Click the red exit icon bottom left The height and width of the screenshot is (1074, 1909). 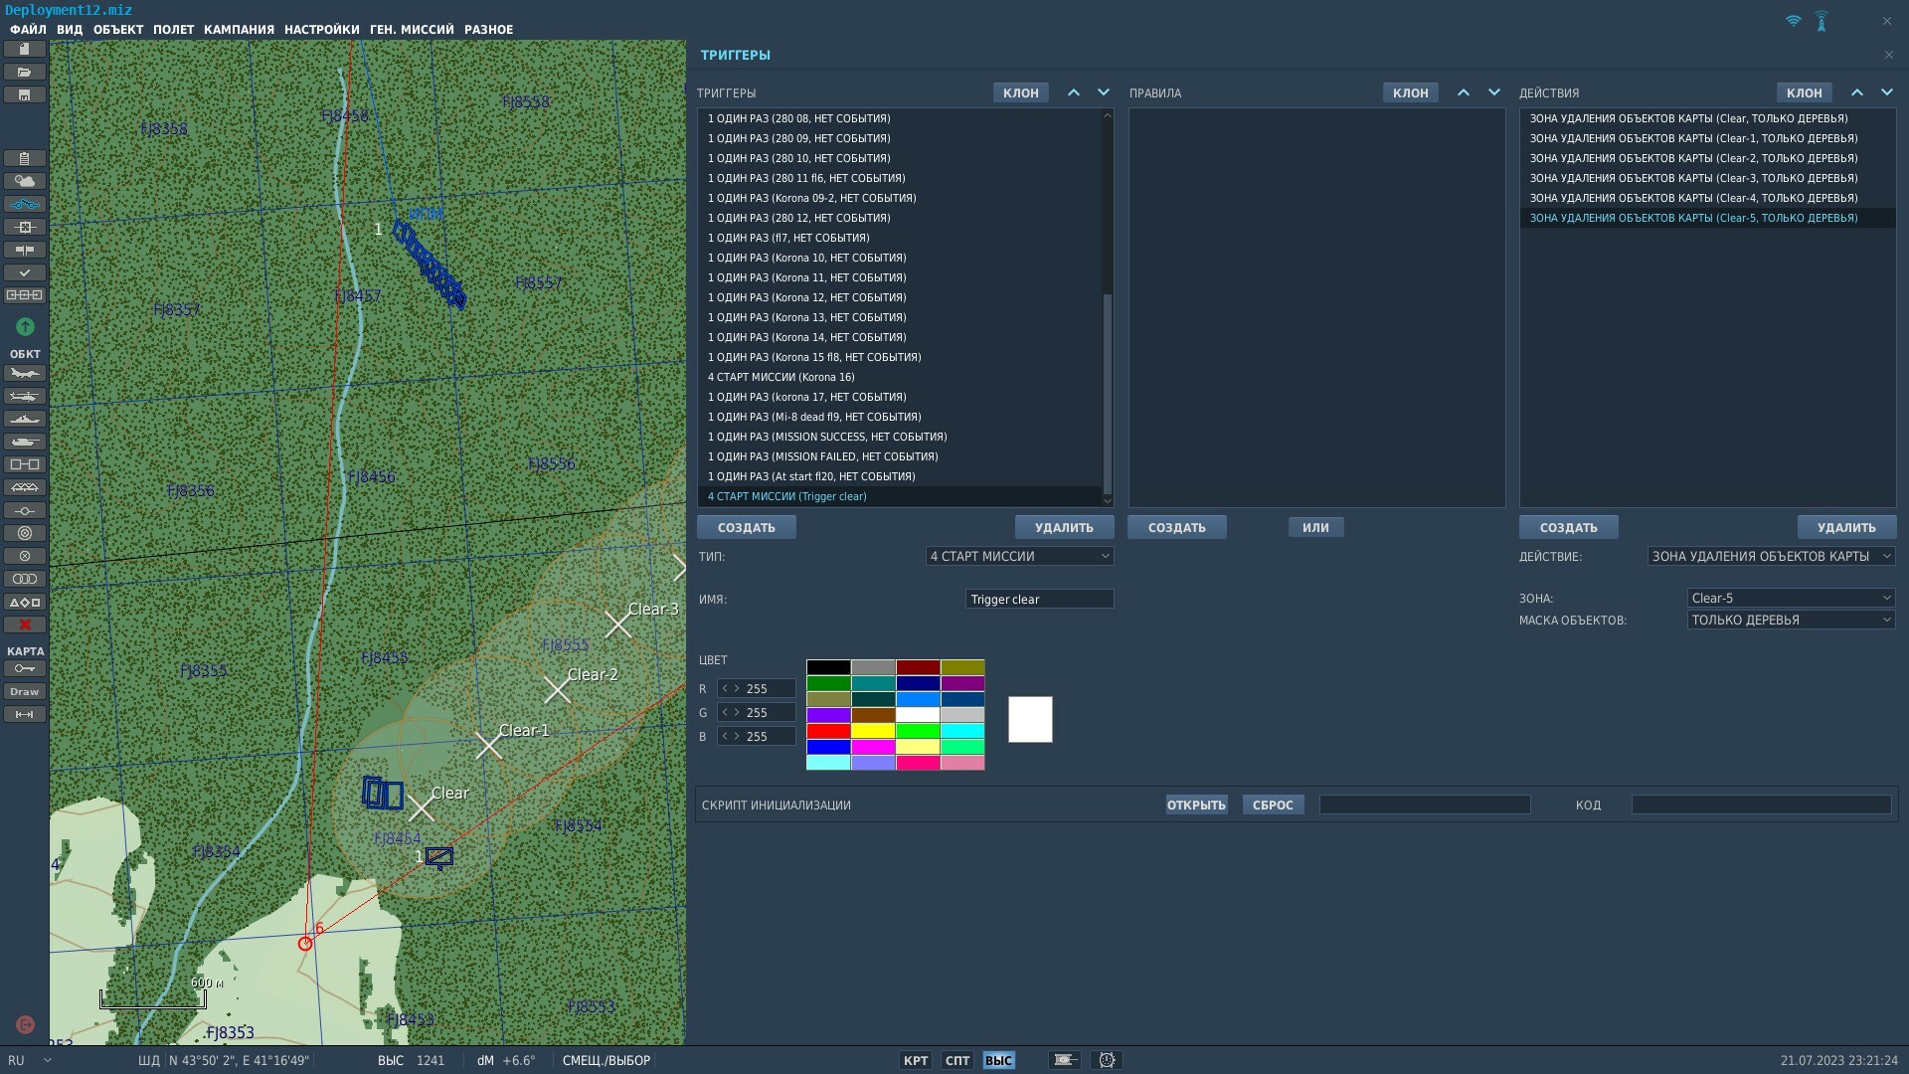pos(26,1024)
